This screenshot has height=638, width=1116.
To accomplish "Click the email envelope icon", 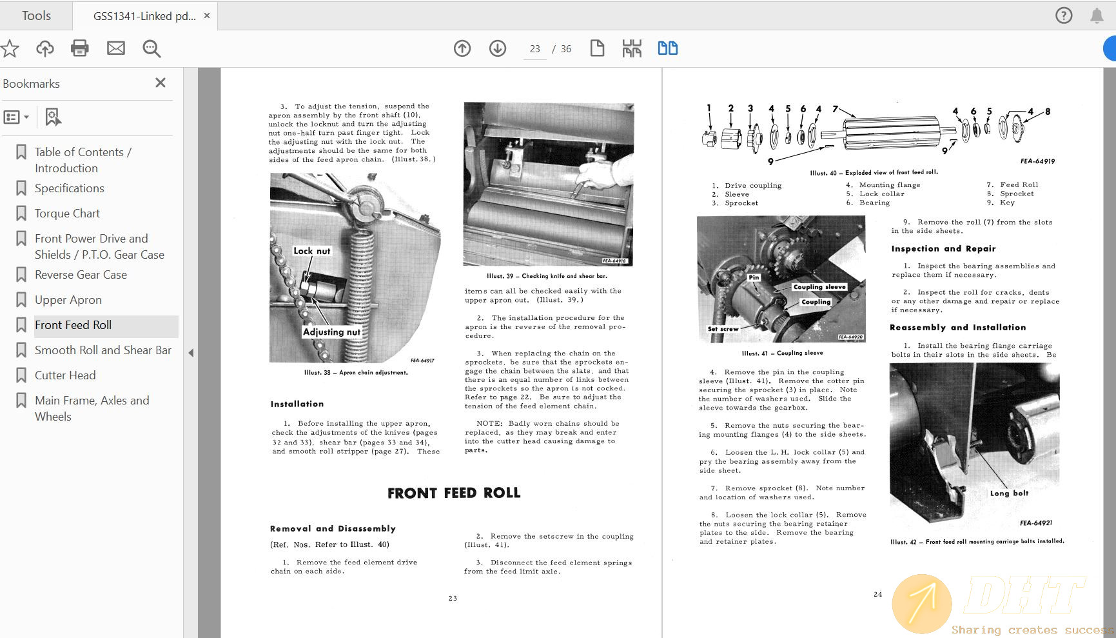I will pyautogui.click(x=116, y=48).
